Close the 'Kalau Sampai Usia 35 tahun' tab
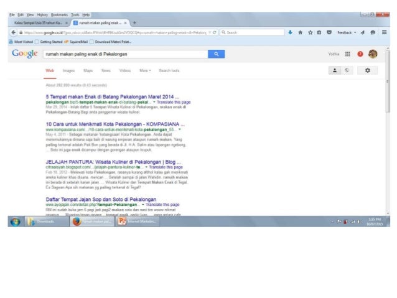Screen dimensions: 397x298 67,23
